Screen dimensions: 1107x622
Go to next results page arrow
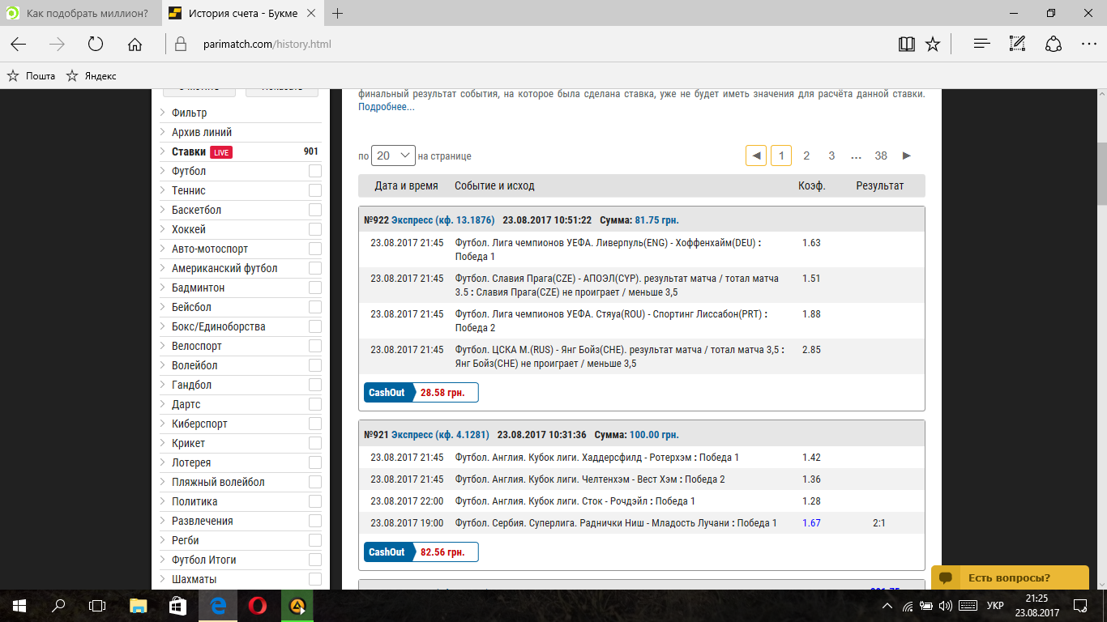(907, 155)
